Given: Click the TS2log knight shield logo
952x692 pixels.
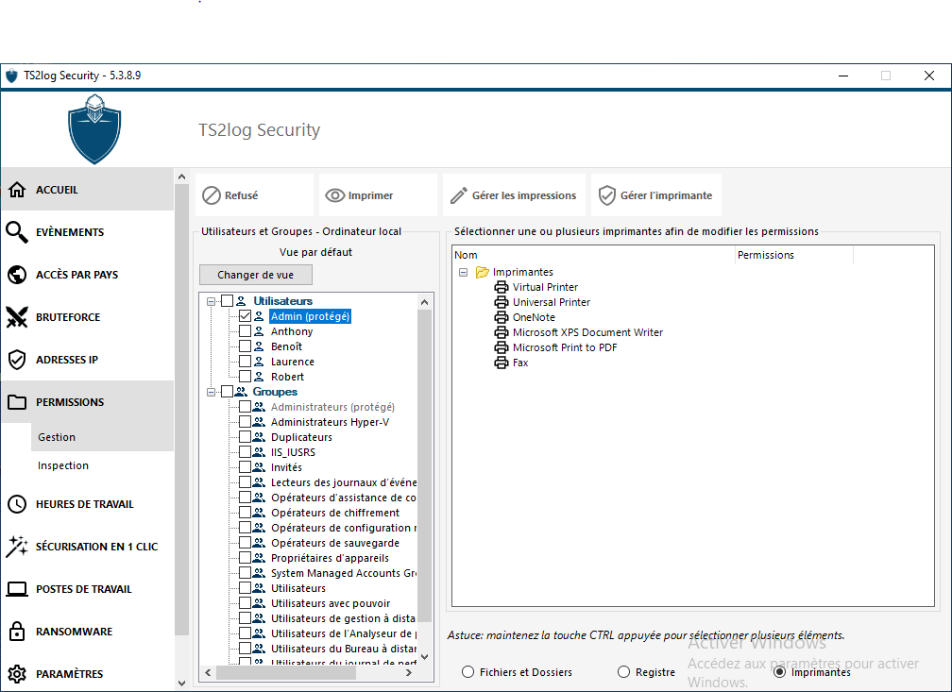Looking at the screenshot, I should pyautogui.click(x=94, y=129).
